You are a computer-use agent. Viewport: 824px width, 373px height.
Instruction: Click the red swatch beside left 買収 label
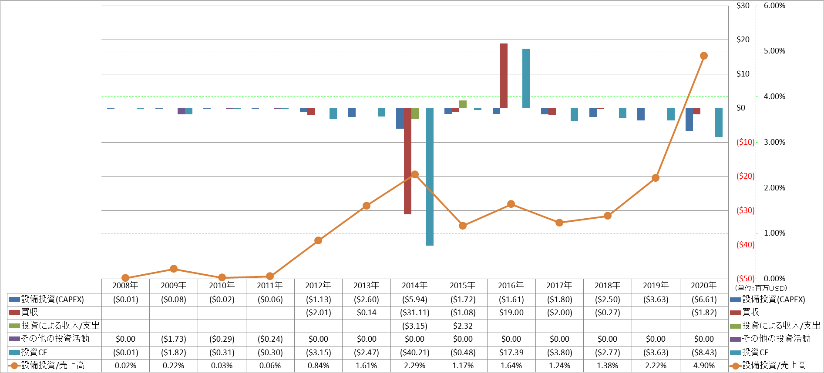(x=14, y=313)
